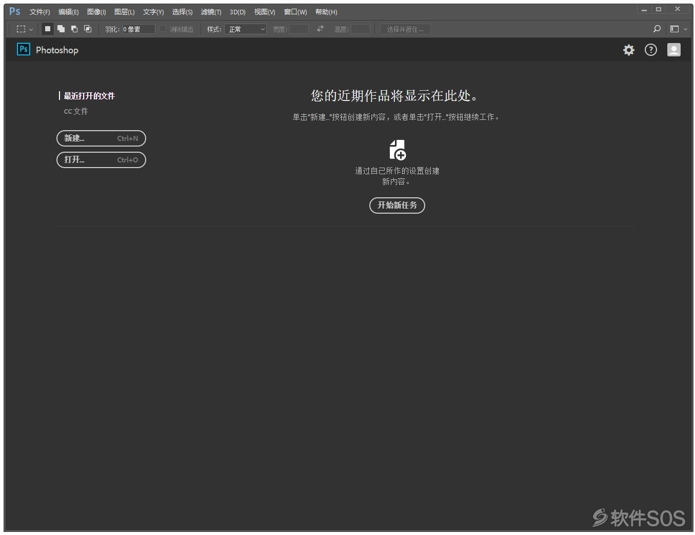Image resolution: width=695 pixels, height=535 pixels.
Task: Open the 文字(Y) menu
Action: coord(153,12)
